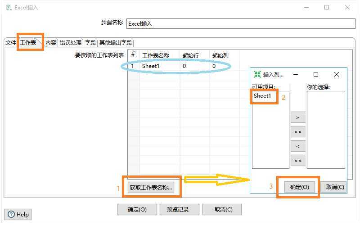Switch to the 工作表 tab
Screen dimensions: 360x225
[28, 42]
